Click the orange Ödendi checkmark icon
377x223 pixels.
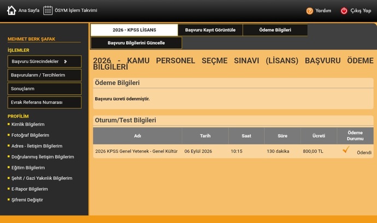click(346, 150)
